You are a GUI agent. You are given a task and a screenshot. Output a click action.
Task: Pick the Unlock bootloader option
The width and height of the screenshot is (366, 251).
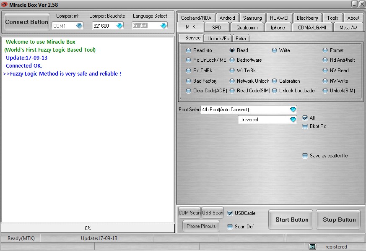275,90
